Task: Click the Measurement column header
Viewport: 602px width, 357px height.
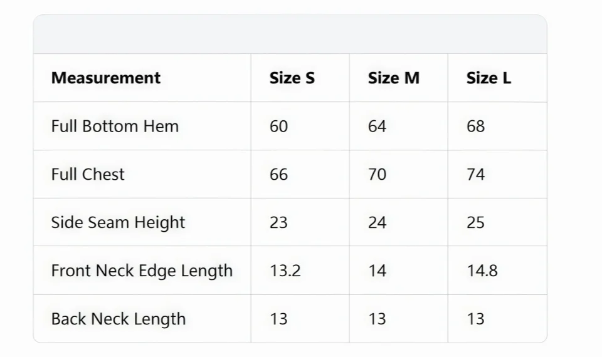Action: point(105,78)
